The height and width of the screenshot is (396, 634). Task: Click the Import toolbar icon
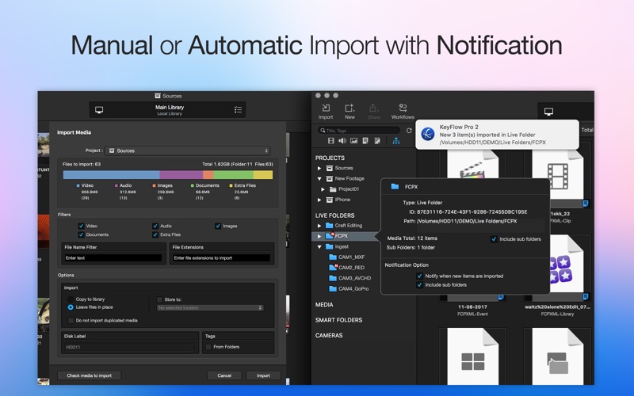326,108
